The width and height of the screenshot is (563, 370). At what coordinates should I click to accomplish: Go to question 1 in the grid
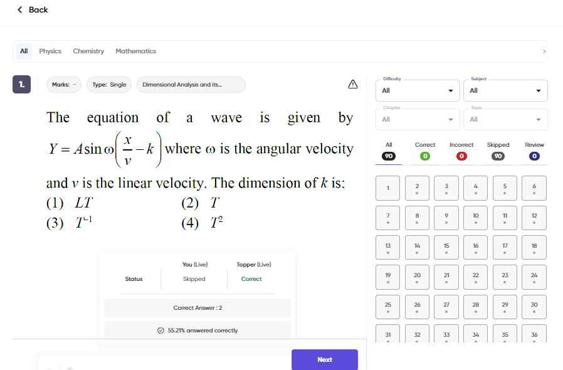click(388, 188)
